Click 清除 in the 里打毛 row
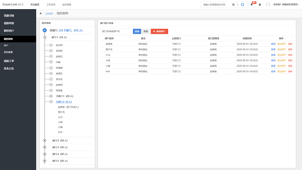 [290, 49]
